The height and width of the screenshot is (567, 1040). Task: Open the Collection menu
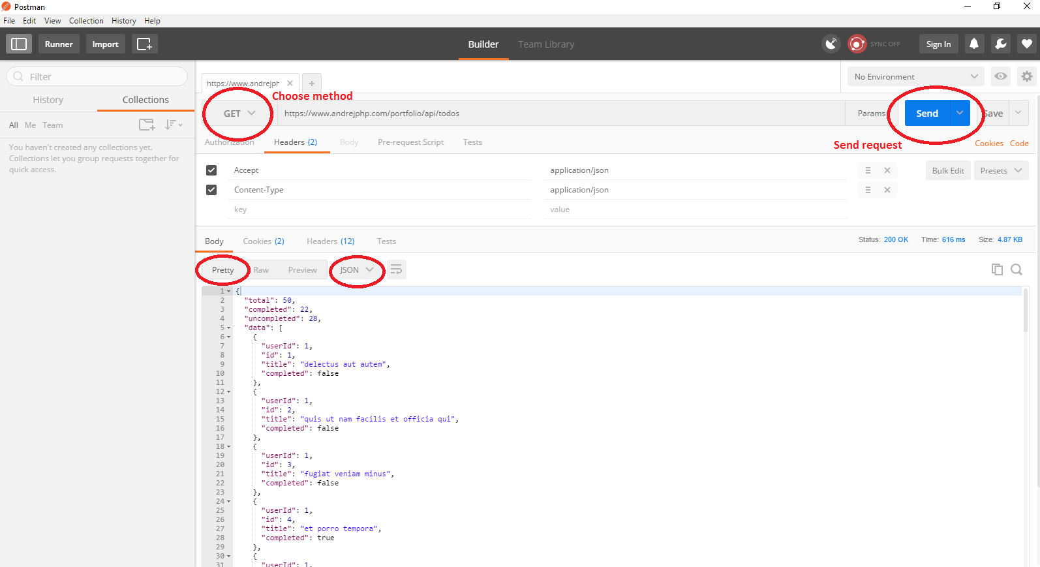(x=86, y=21)
